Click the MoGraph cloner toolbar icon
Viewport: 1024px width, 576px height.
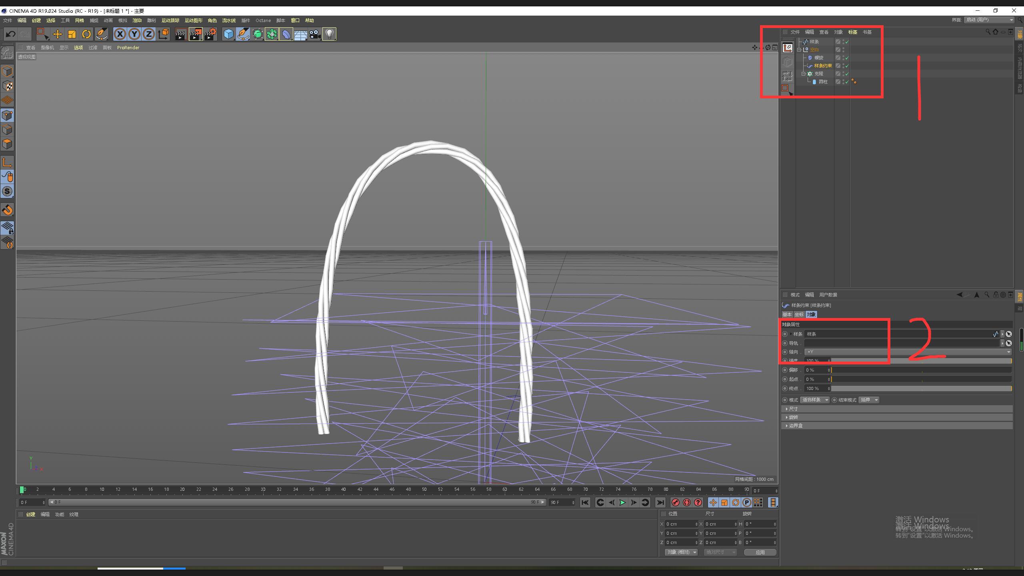[272, 34]
